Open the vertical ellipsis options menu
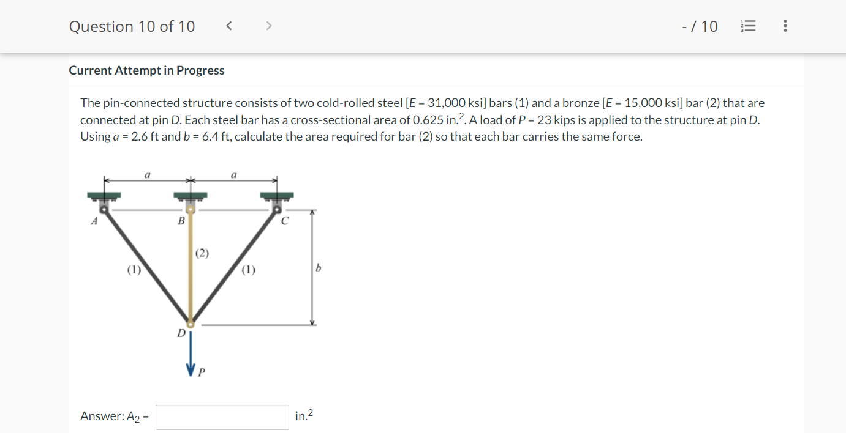Image resolution: width=846 pixels, height=433 pixels. (x=785, y=26)
